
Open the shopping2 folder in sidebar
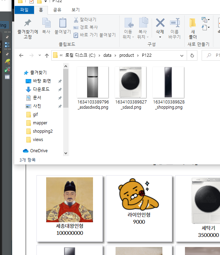(43, 131)
